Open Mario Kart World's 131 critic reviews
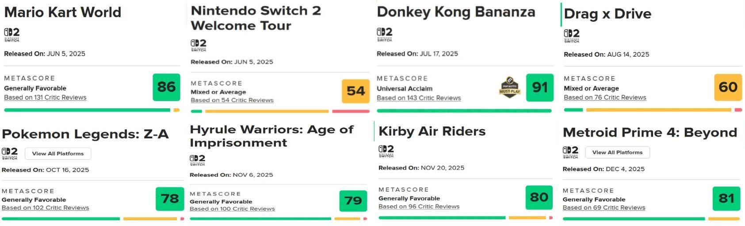Viewport: 745px width, 226px height. 45,97
